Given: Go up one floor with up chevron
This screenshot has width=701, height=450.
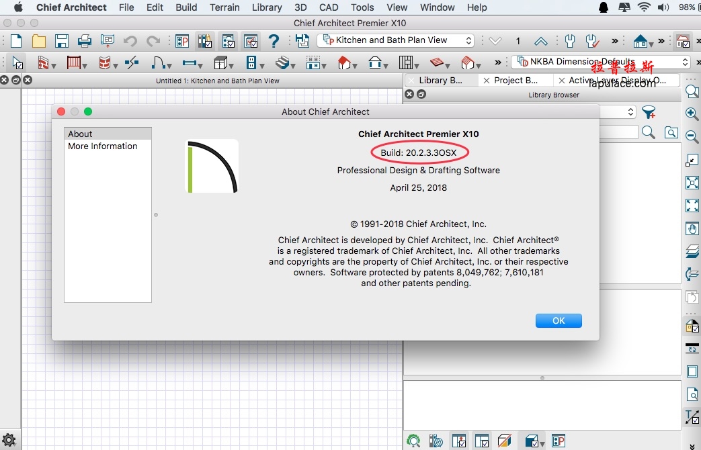Looking at the screenshot, I should [x=540, y=41].
